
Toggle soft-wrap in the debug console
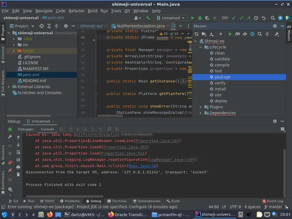pyautogui.click(x=18, y=153)
